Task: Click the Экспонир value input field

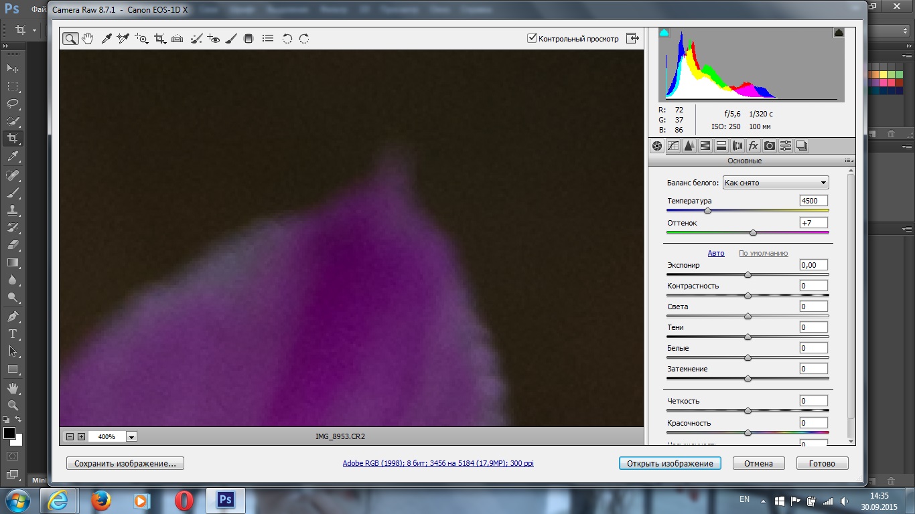Action: (x=813, y=265)
